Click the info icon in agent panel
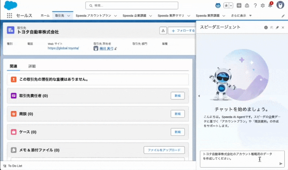288x170 pixels. click(266, 27)
